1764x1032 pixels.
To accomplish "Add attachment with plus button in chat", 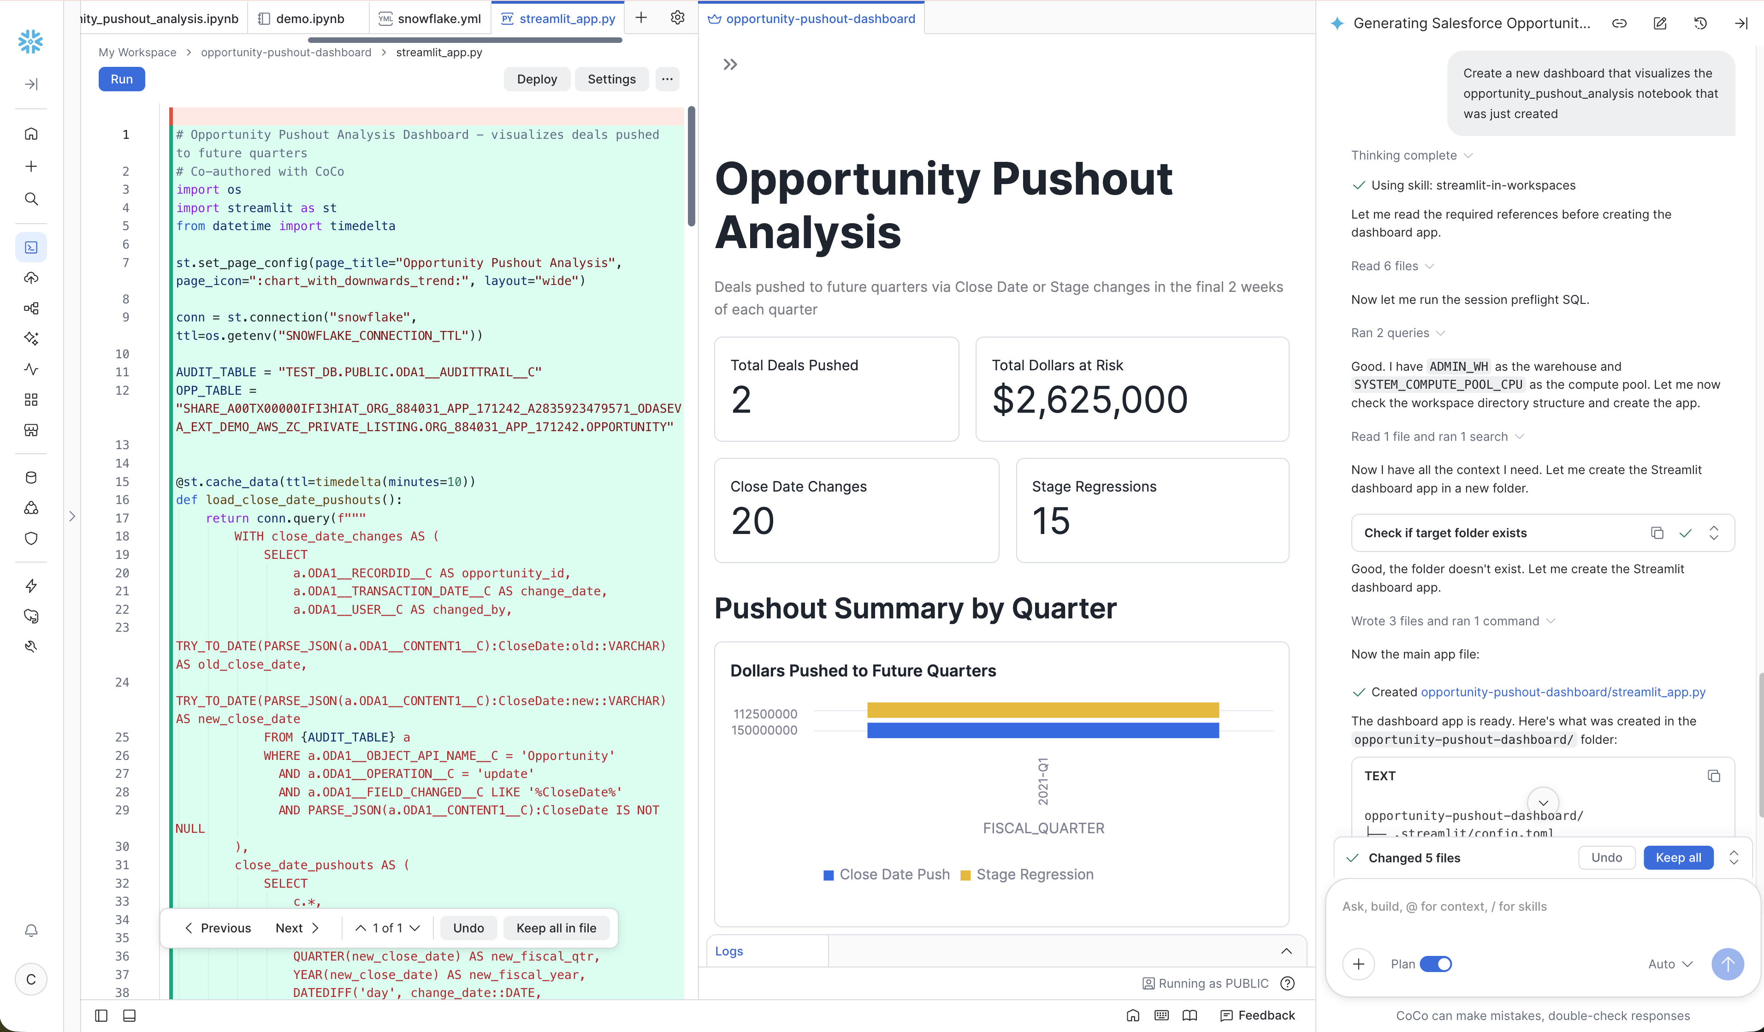I will (1359, 964).
